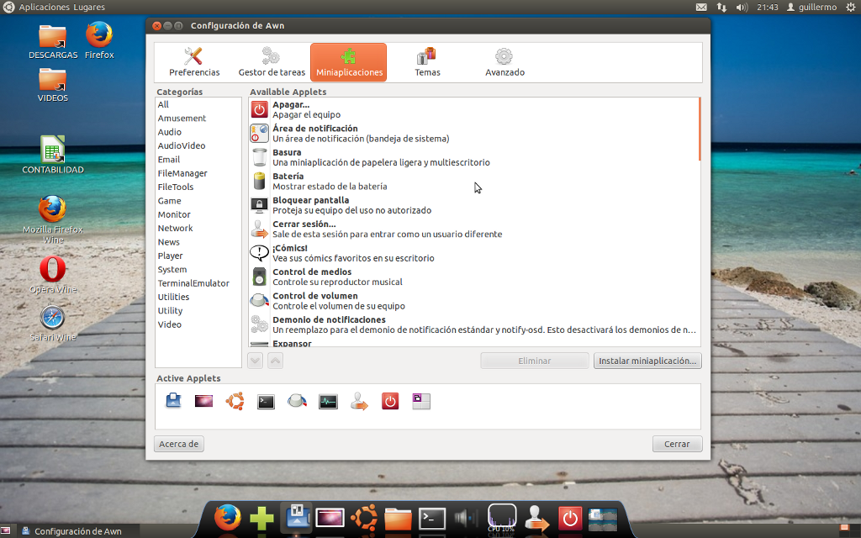Select the terminal active applet

coord(266,402)
